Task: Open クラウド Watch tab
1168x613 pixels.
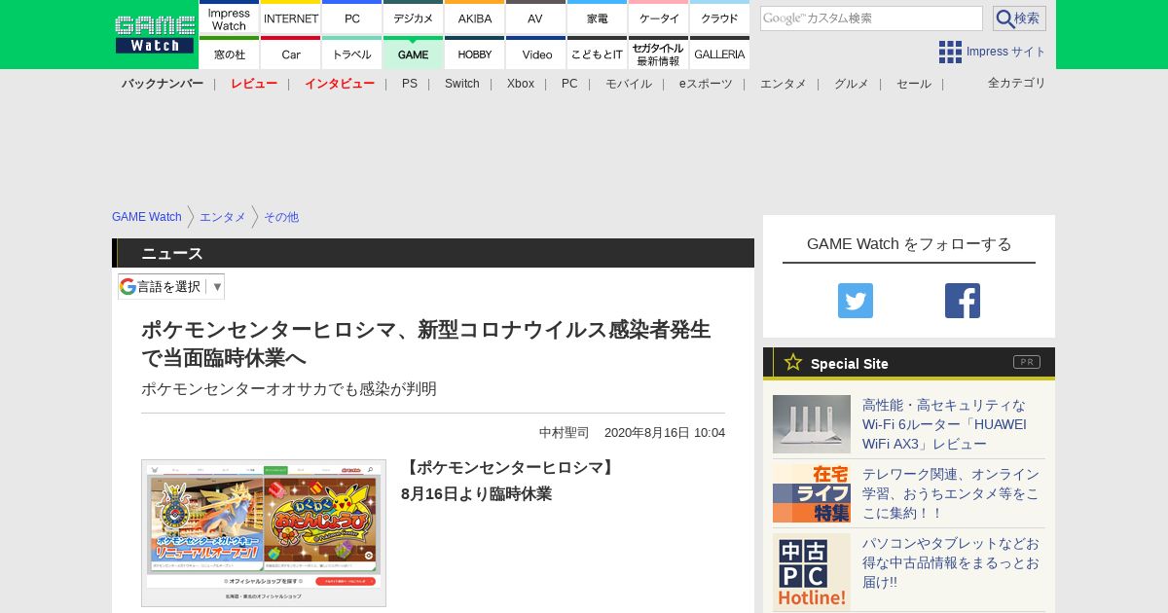Action: pos(720,18)
